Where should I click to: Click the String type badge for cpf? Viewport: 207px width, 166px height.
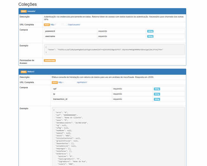click(x=157, y=89)
